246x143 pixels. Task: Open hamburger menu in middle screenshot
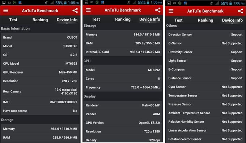pyautogui.click(x=88, y=10)
